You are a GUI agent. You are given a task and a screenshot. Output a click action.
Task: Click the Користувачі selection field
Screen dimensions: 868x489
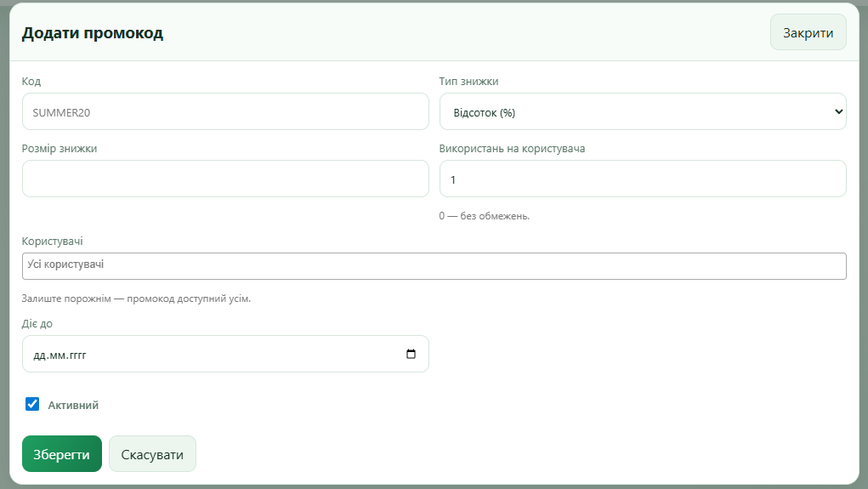tap(434, 266)
